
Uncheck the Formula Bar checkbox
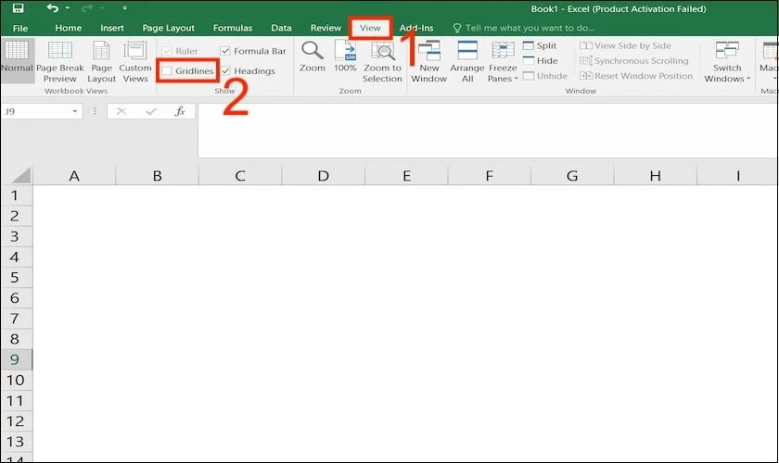225,51
